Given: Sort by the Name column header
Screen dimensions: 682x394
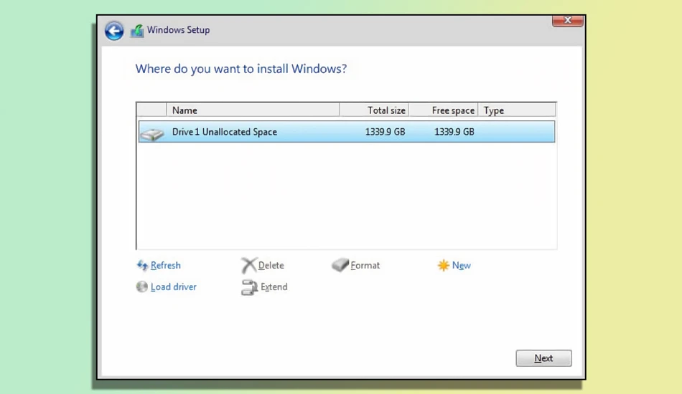Looking at the screenshot, I should [x=253, y=110].
